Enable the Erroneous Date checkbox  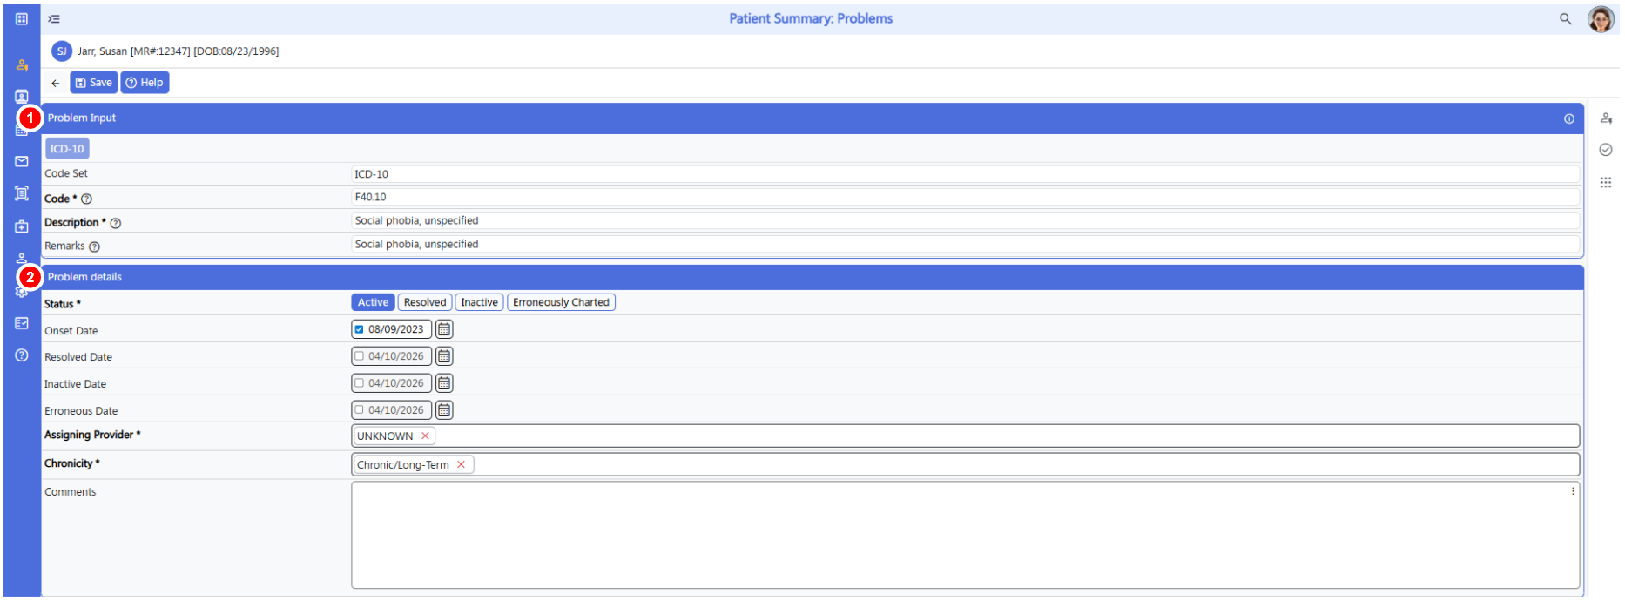coord(359,410)
